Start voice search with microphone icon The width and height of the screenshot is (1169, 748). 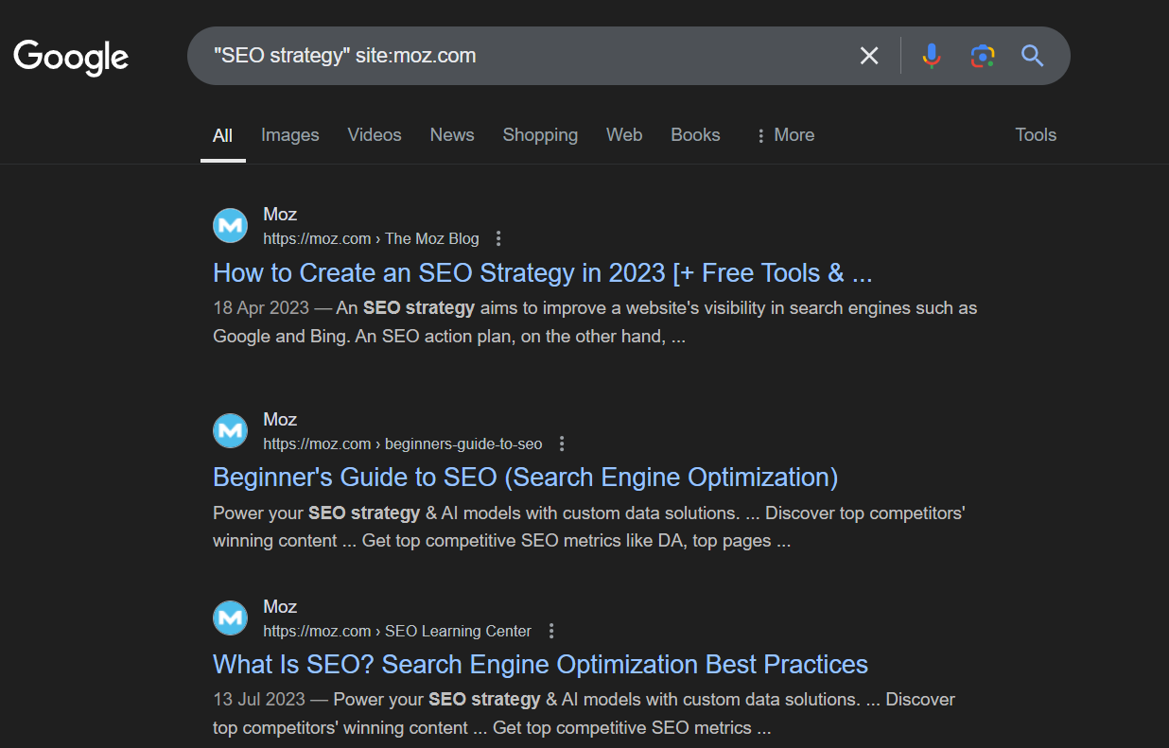[x=932, y=56]
